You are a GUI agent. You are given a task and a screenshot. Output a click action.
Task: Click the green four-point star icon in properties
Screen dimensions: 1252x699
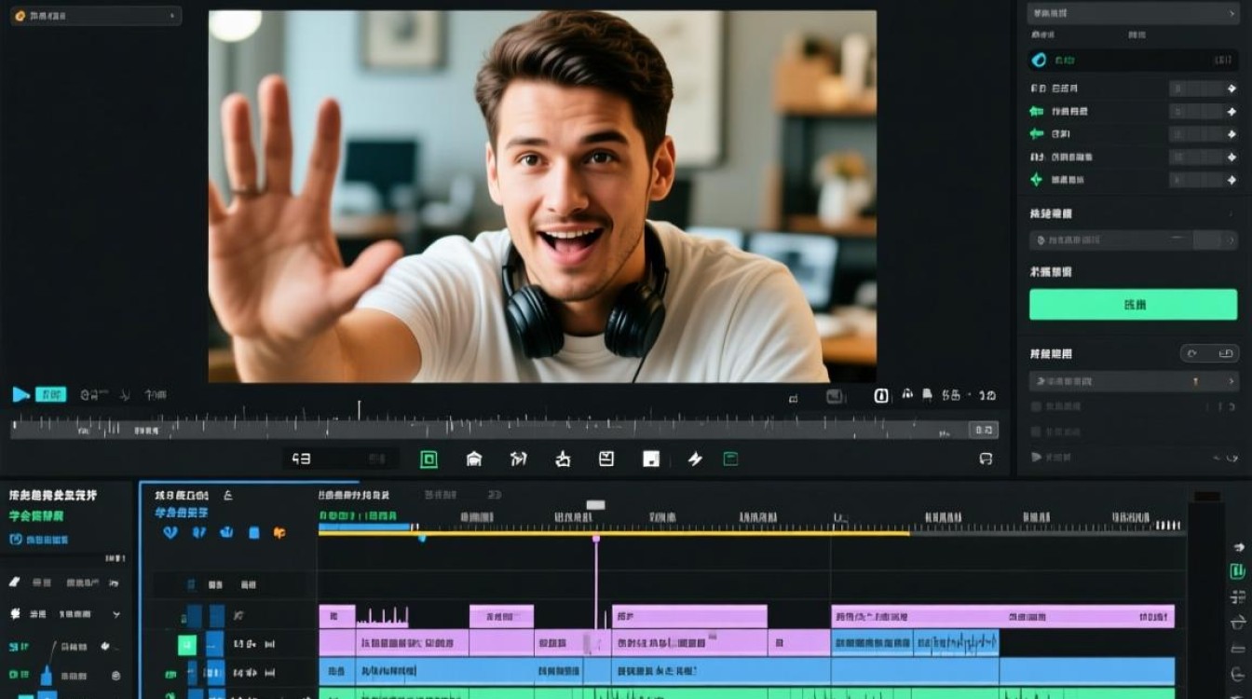[x=1036, y=180]
